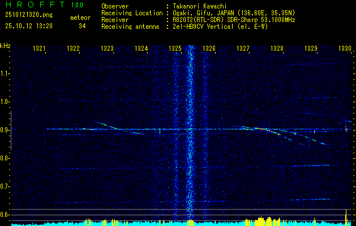Click the 1321 time axis marker
Viewport: 356px width, 226px height.
[x=39, y=48]
